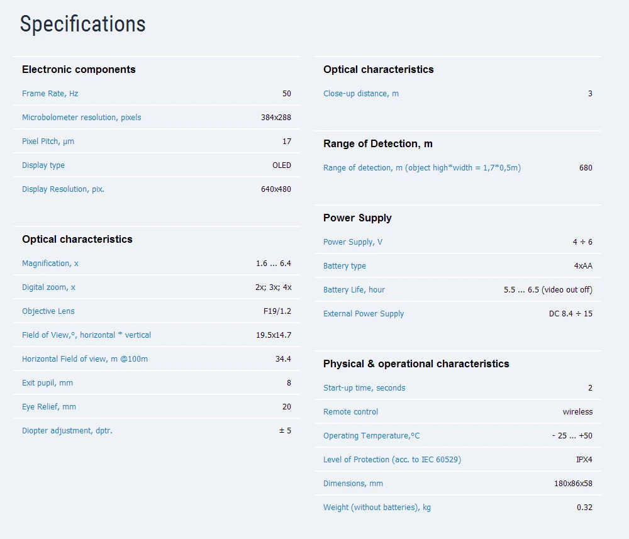Click the Power Supply, V label
This screenshot has width=629, height=539.
point(353,242)
